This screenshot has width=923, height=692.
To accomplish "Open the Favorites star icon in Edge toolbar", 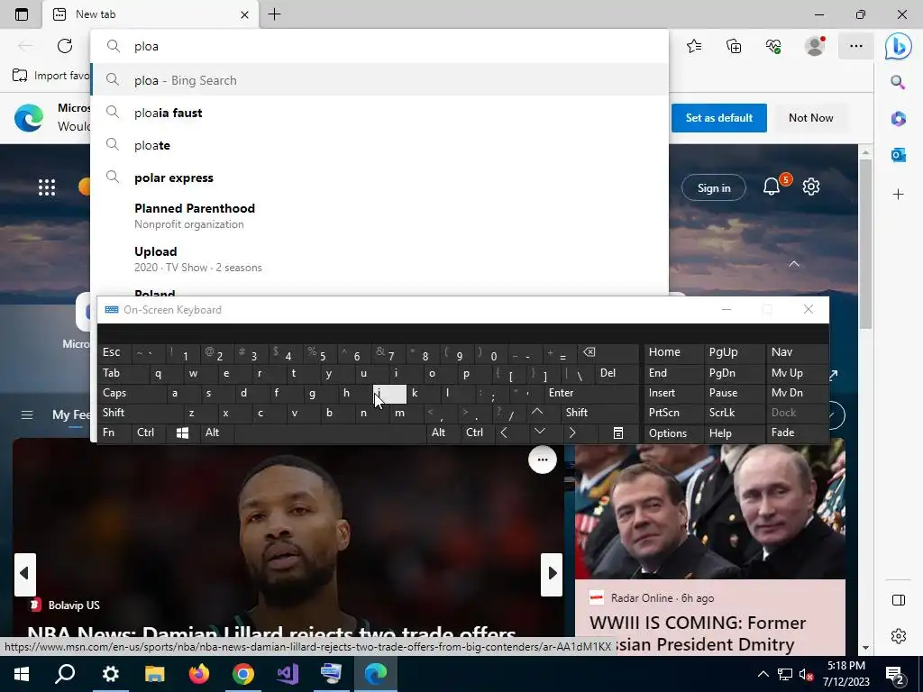I will tap(694, 46).
